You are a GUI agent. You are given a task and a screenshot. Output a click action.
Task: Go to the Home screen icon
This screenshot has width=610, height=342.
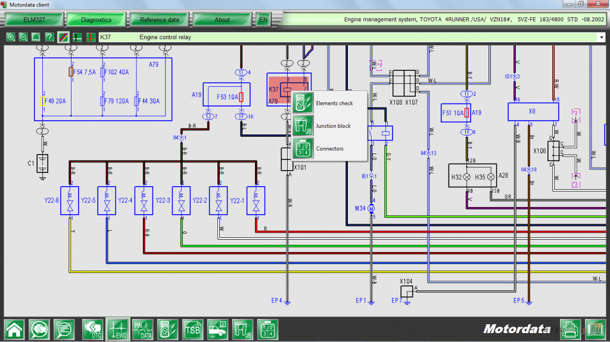[14, 330]
